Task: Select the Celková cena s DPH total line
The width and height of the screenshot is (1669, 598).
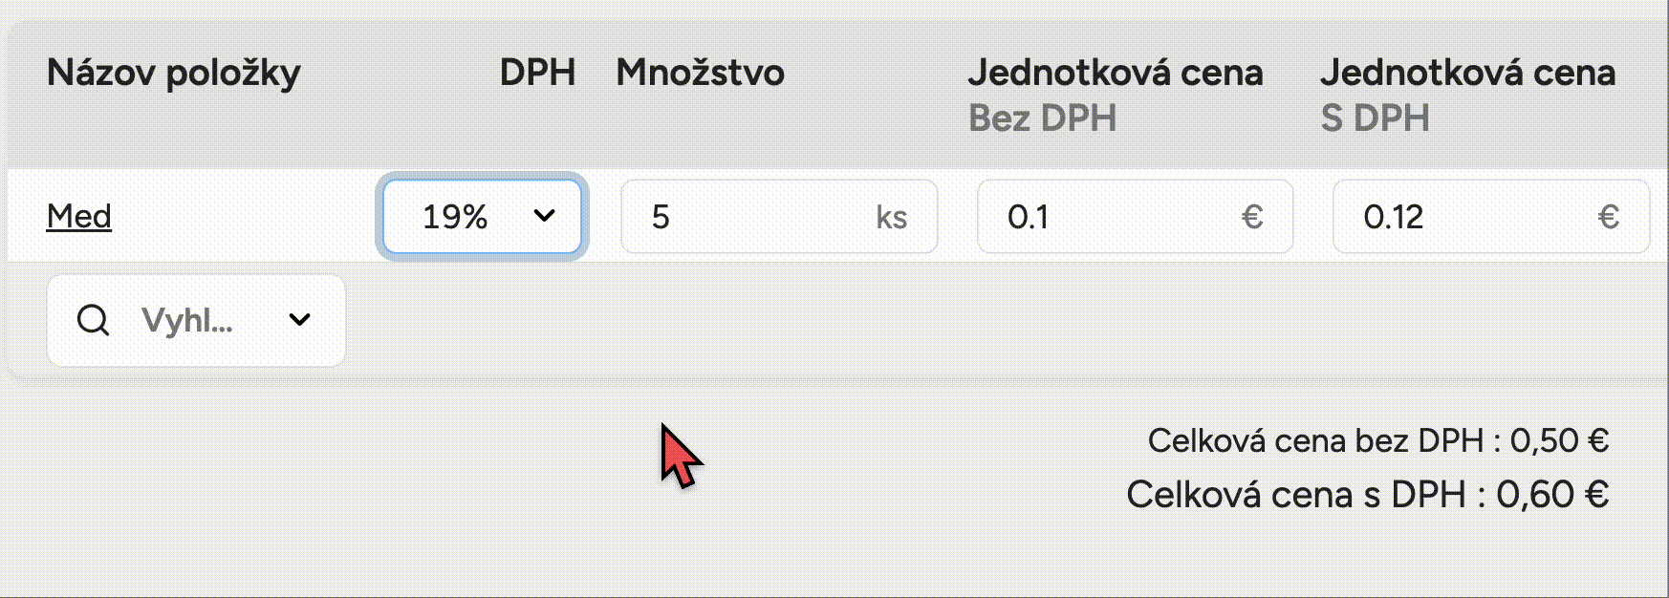Action: pyautogui.click(x=1367, y=495)
